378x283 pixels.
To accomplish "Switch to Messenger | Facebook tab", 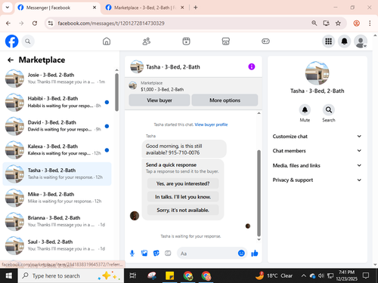I will pos(57,8).
